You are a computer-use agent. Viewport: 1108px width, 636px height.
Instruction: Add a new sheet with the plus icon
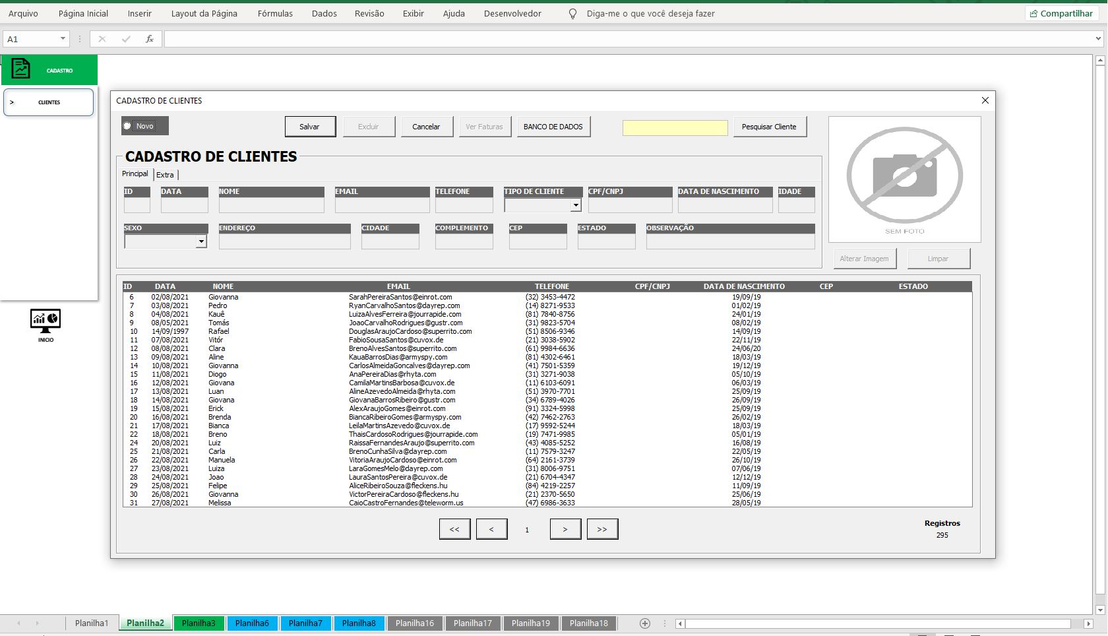pos(645,623)
